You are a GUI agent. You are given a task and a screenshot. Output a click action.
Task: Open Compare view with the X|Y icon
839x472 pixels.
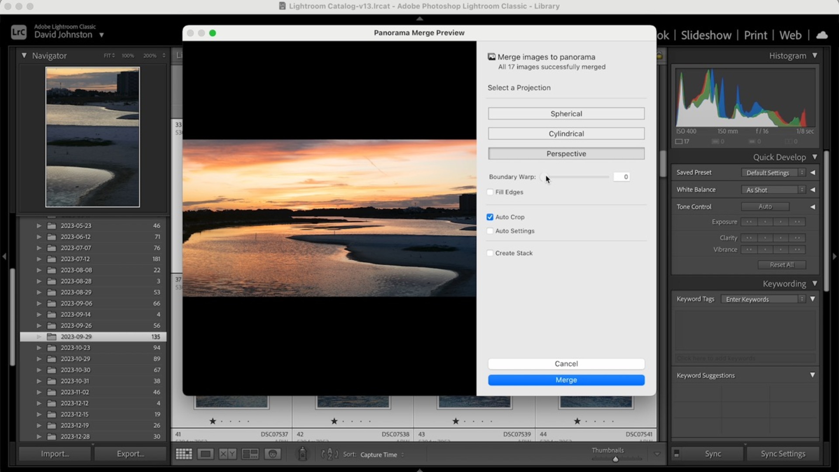tap(228, 454)
